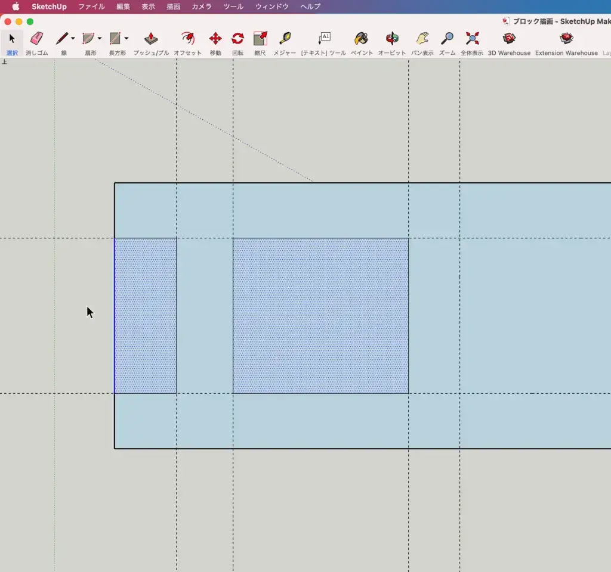Pick the Push/Pull (プッシュ/プル) tool
The width and height of the screenshot is (611, 572).
(x=151, y=39)
